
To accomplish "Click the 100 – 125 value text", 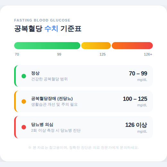I will 135,99.
